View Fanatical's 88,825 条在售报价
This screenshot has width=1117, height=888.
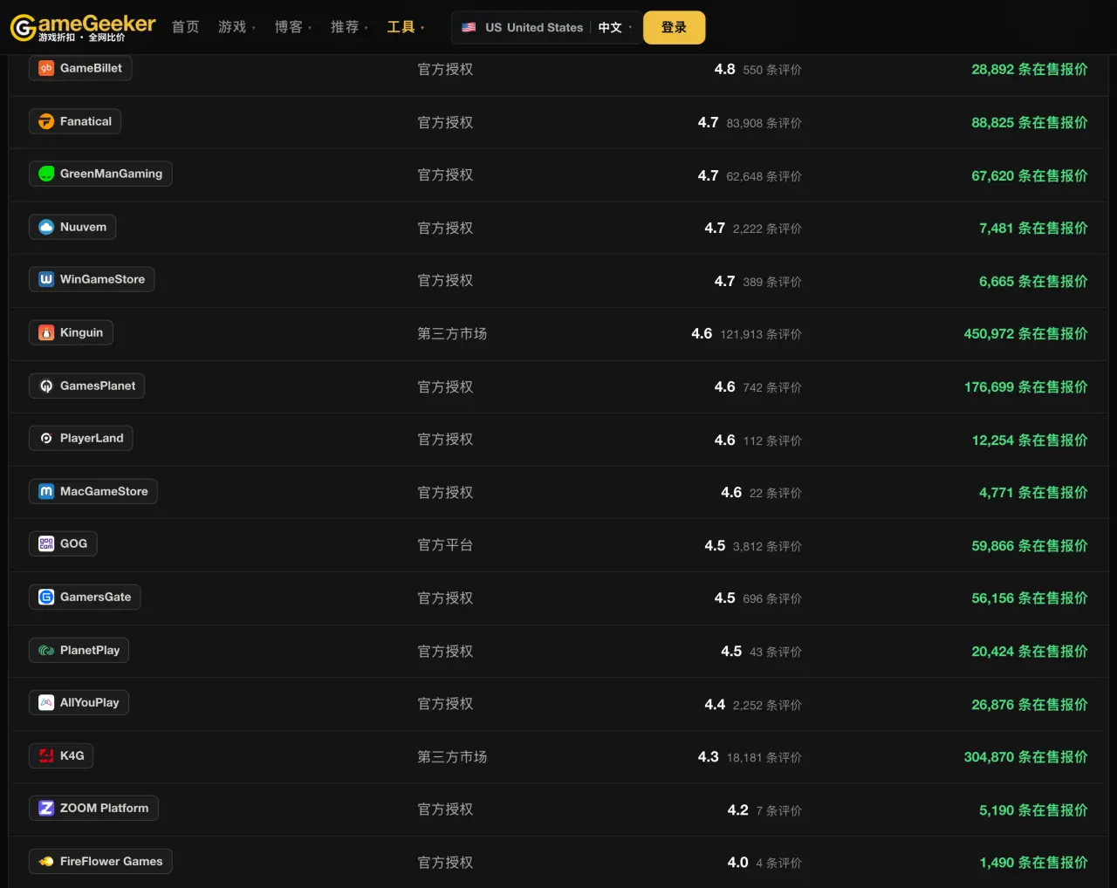[x=1030, y=122]
